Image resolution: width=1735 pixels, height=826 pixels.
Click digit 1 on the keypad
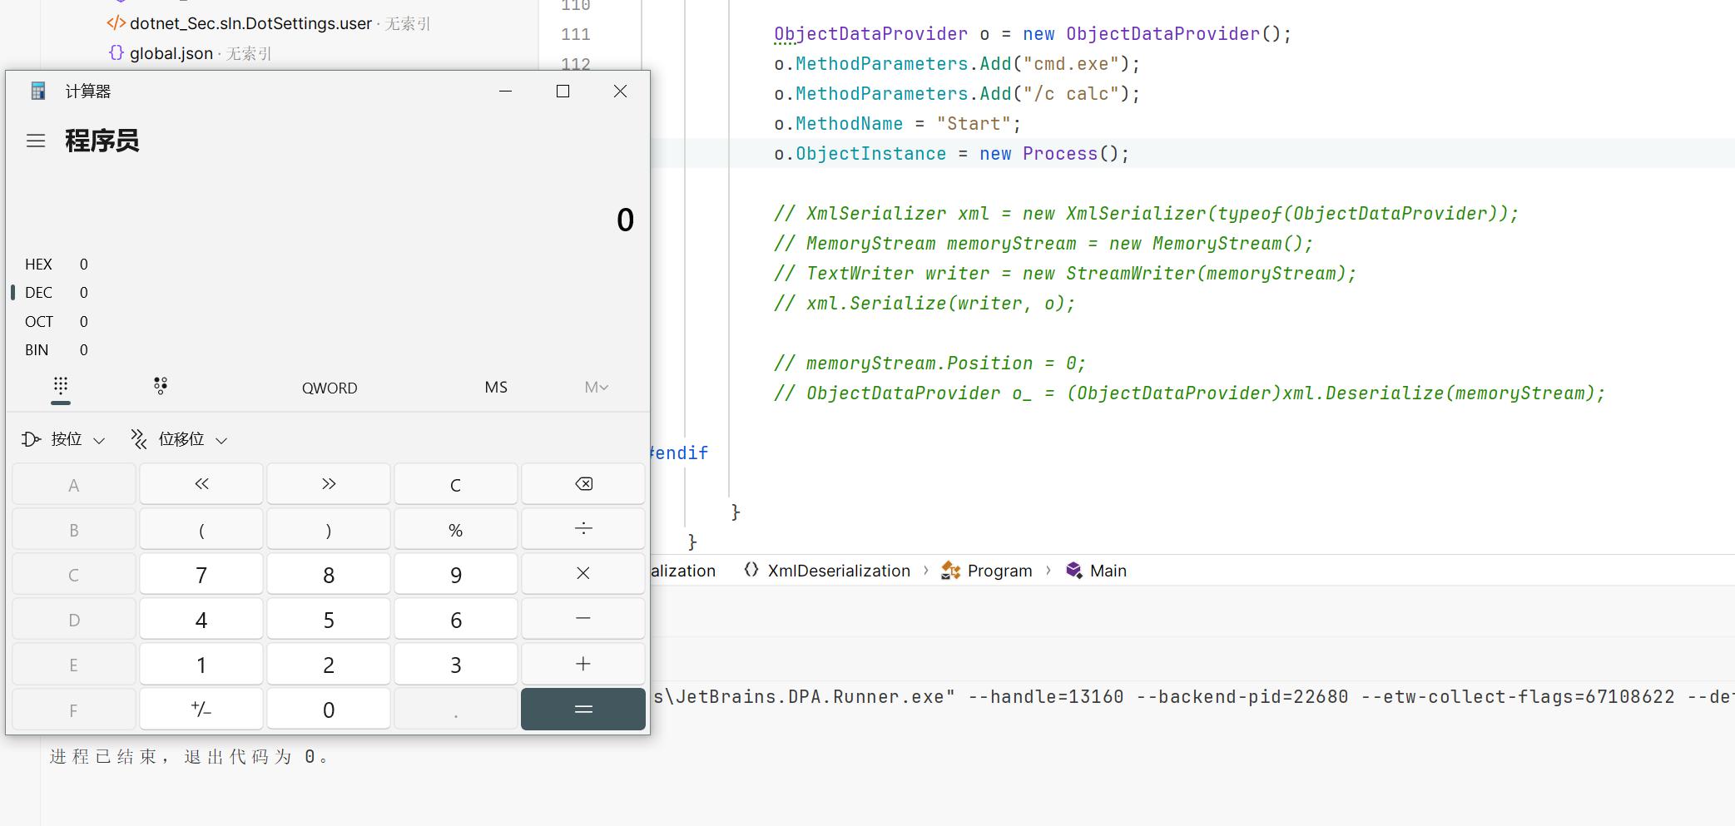point(201,664)
